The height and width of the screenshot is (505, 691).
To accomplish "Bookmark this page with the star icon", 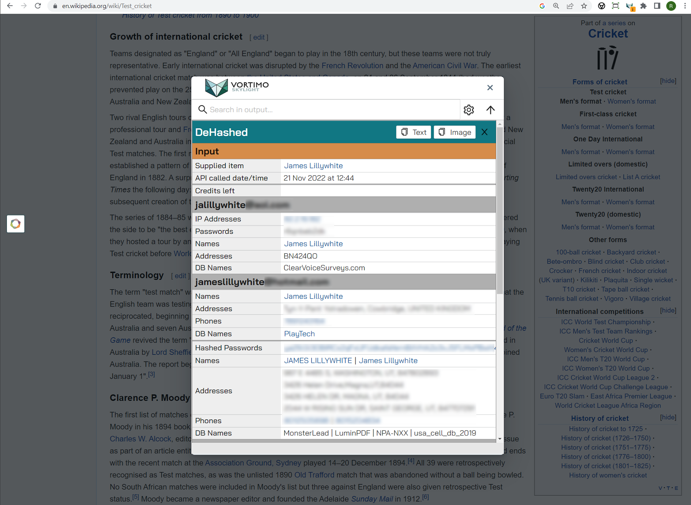I will [x=584, y=6].
